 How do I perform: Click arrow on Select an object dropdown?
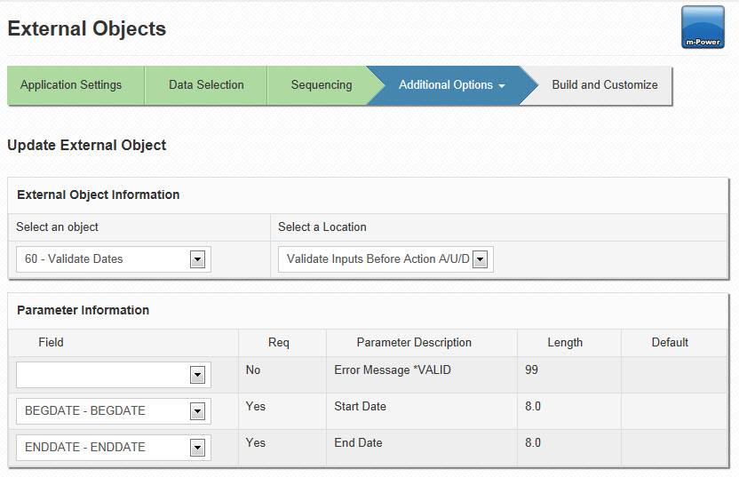point(197,259)
